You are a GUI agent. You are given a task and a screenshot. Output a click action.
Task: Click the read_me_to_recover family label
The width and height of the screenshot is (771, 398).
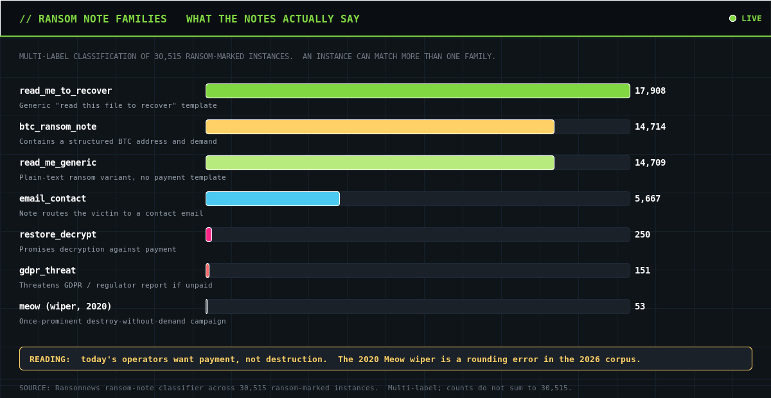pyautogui.click(x=66, y=91)
